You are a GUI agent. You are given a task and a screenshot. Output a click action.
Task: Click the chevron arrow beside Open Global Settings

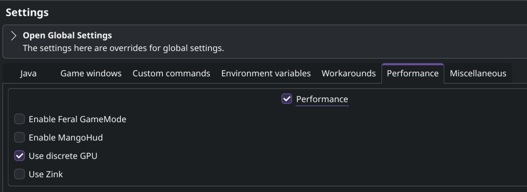[x=14, y=36]
